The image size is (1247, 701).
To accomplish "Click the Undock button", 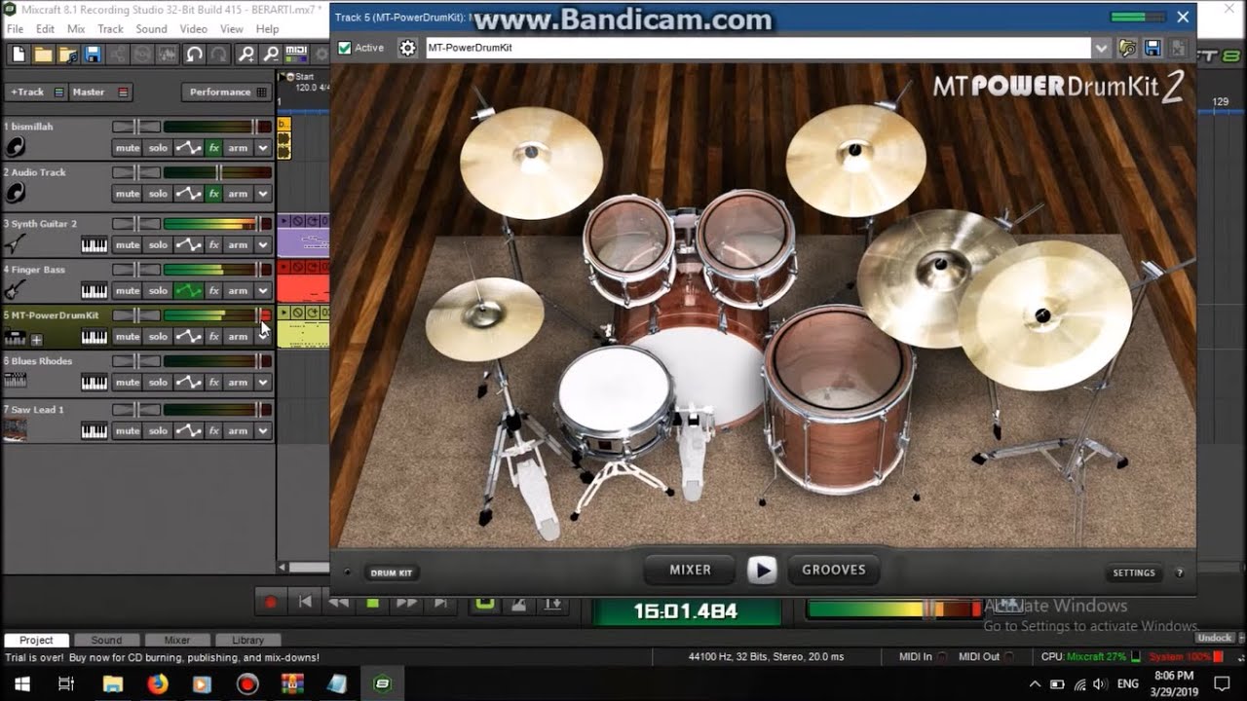I will [1215, 638].
